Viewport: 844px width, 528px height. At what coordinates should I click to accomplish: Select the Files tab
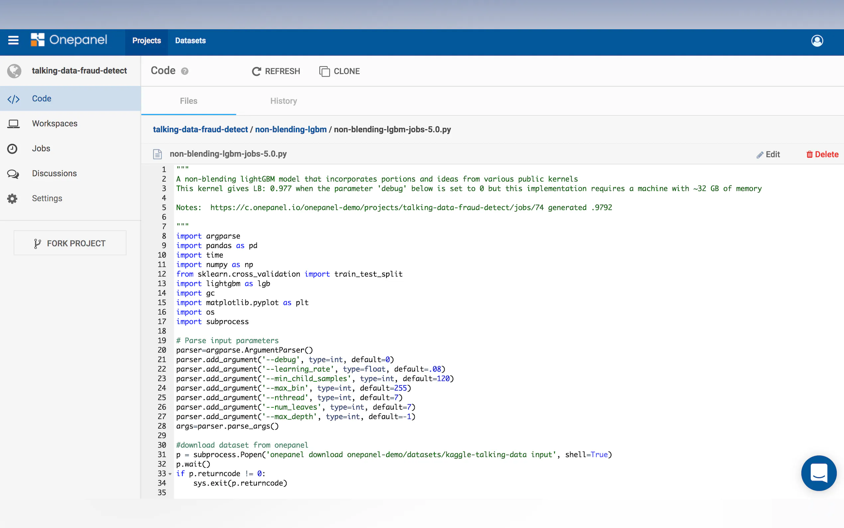pos(188,101)
